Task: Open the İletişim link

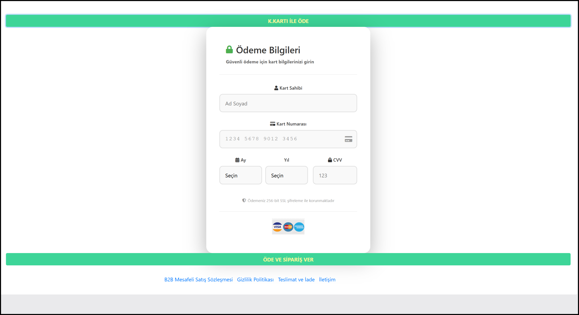Action: click(x=327, y=280)
